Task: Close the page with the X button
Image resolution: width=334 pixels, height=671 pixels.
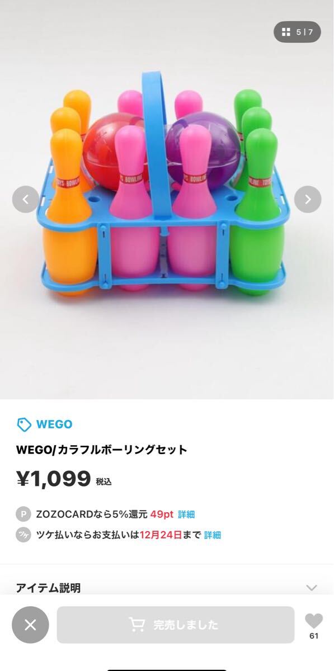Action: (x=30, y=625)
